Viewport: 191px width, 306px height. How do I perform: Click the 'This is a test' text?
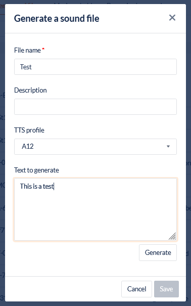coord(37,186)
